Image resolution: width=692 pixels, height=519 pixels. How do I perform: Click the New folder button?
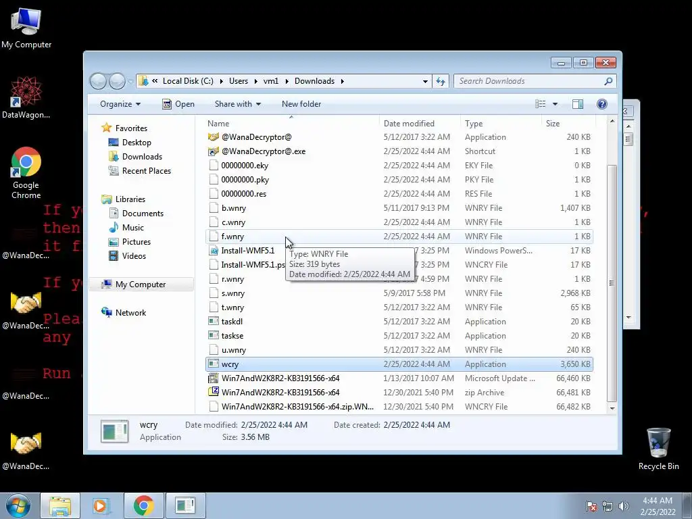pos(301,104)
